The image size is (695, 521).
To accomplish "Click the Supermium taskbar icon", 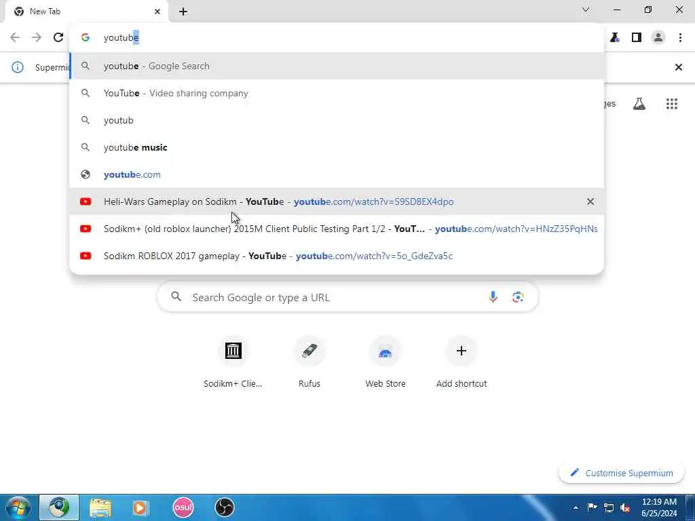I will tap(60, 507).
